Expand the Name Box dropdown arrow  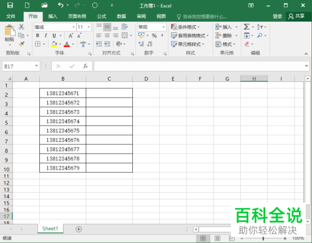36,66
